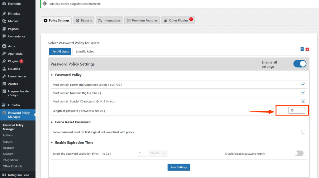Toggle Lower and Uppercase Letters checkbox
The width and height of the screenshot is (319, 178).
(303, 84)
